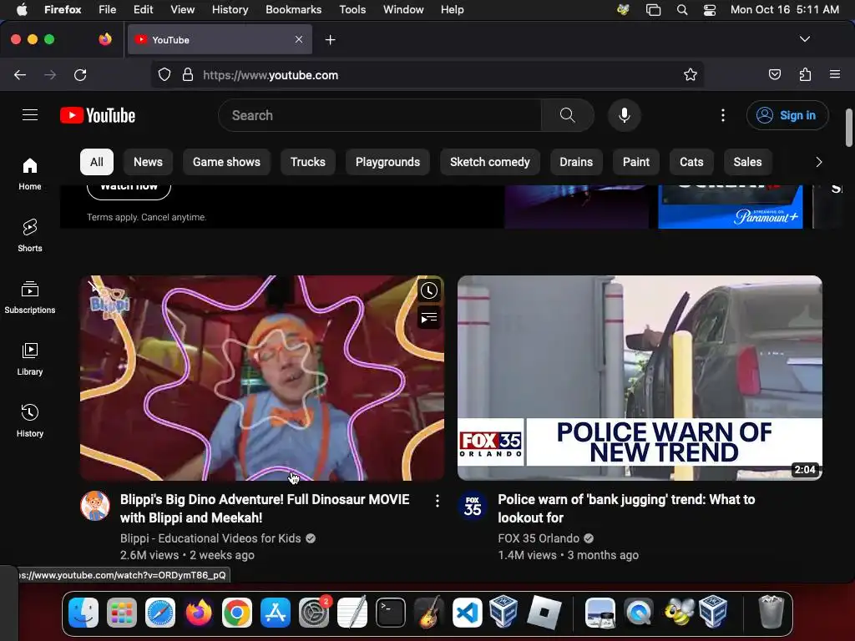Select the Cats filter chip
855x641 pixels.
(691, 162)
